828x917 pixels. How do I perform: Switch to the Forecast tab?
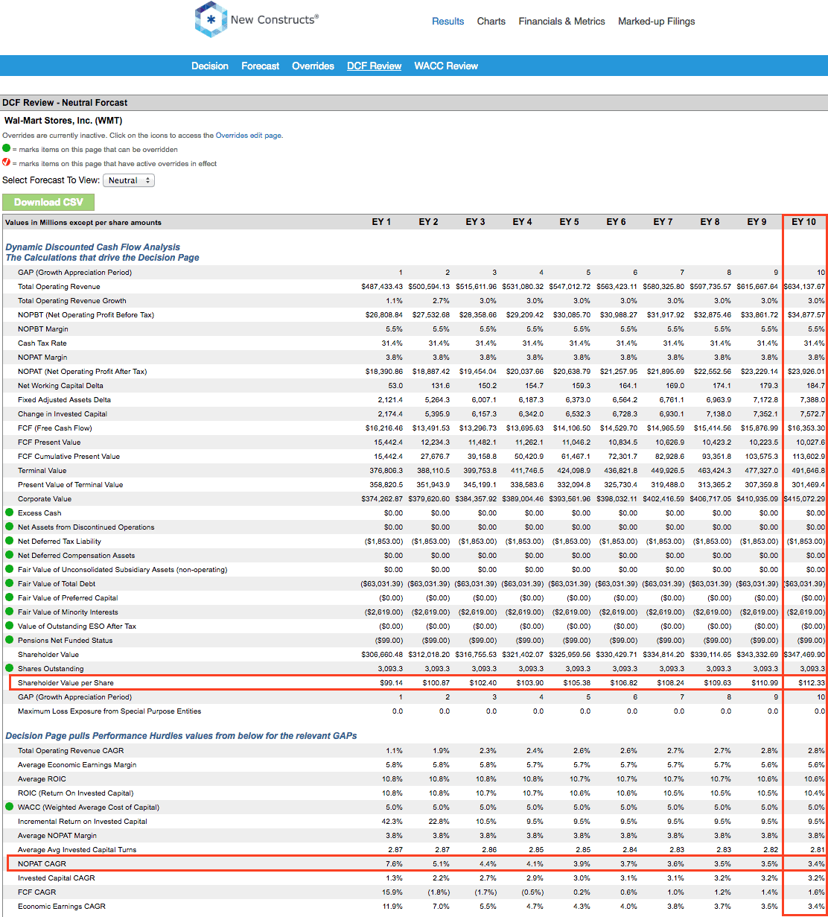pyautogui.click(x=261, y=66)
